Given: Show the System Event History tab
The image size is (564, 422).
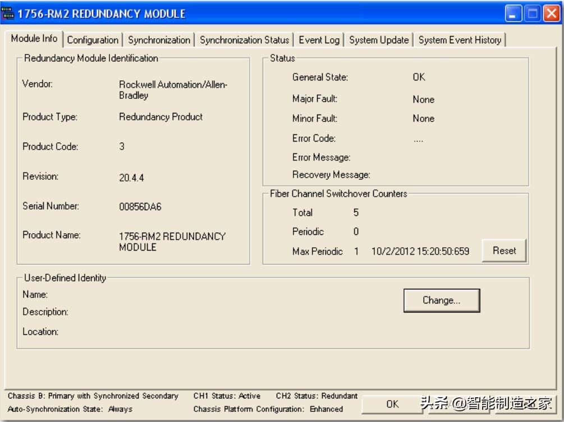Looking at the screenshot, I should 460,40.
